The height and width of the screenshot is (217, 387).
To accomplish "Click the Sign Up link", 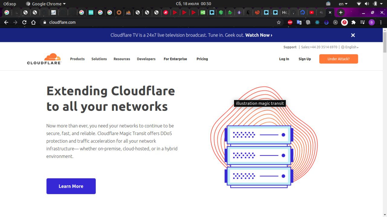I will [305, 59].
